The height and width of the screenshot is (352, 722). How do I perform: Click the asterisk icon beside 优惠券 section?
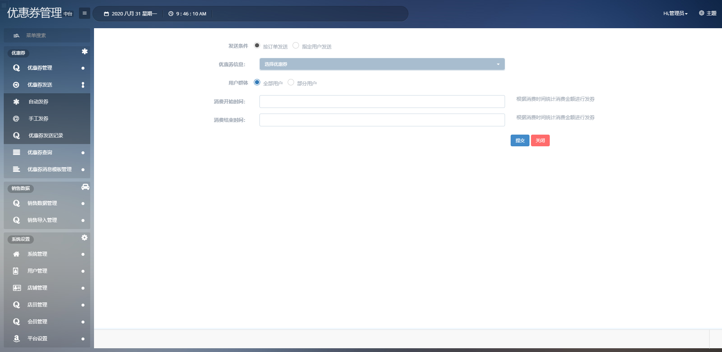85,52
